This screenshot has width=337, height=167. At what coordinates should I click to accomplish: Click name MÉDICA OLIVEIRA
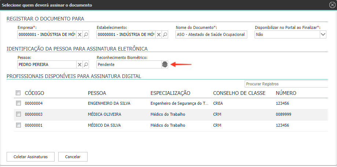[x=104, y=114]
